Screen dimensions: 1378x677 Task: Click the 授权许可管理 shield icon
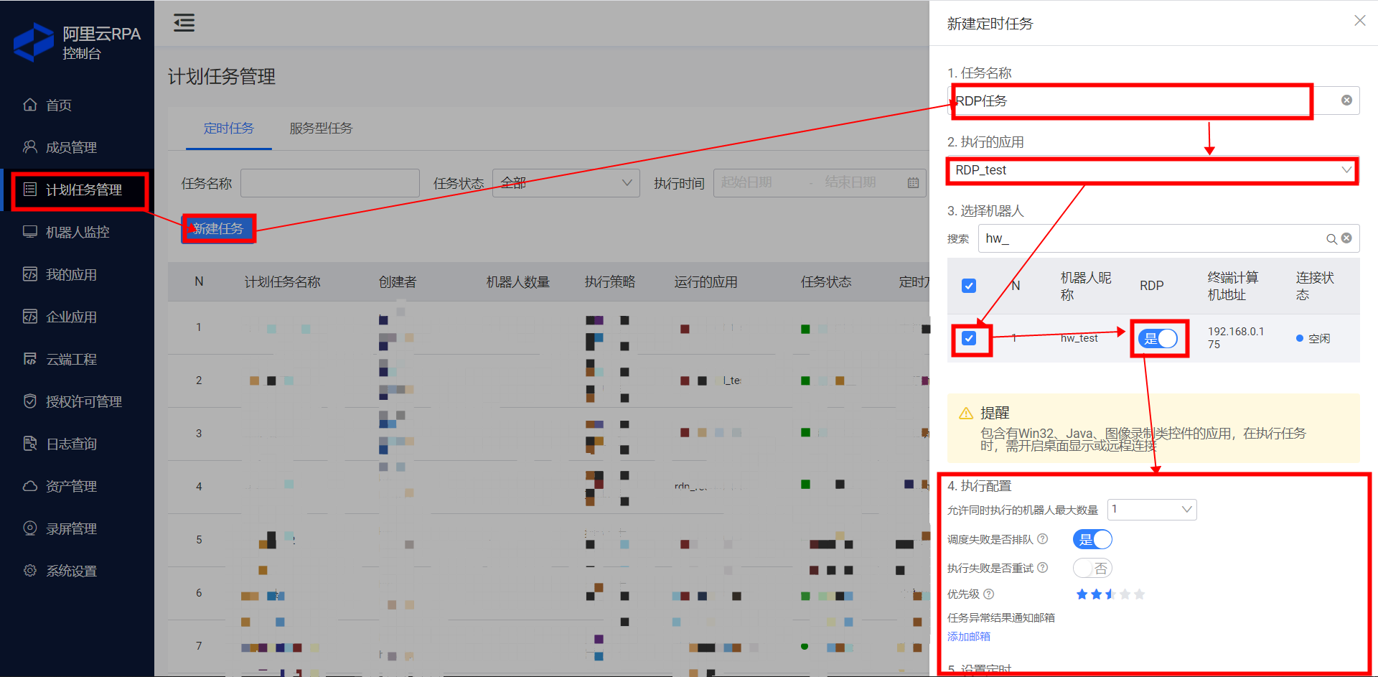tap(30, 401)
